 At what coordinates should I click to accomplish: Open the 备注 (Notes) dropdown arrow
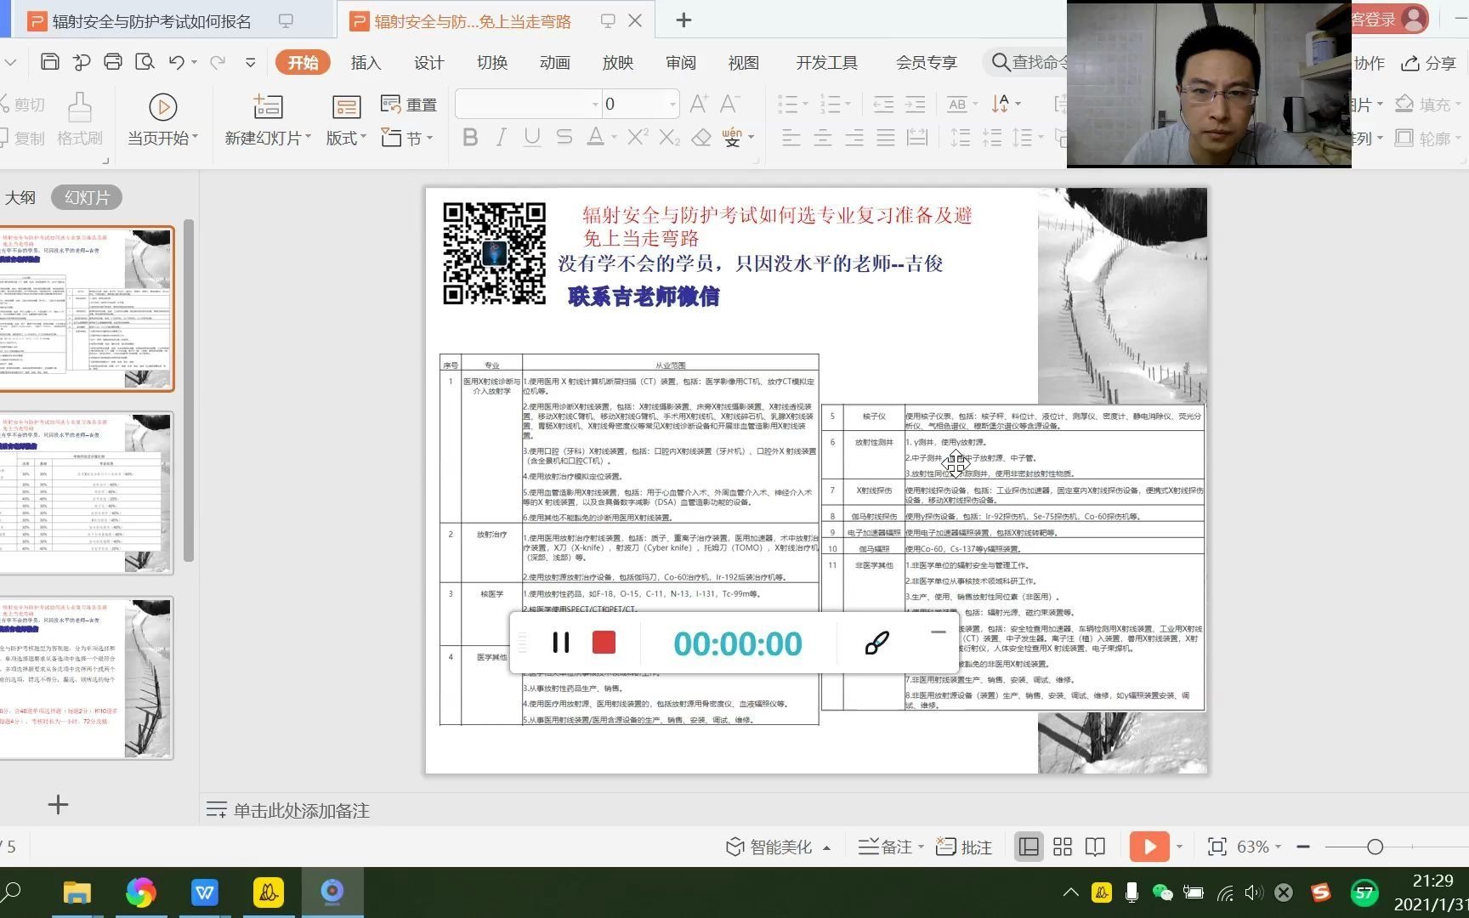[x=921, y=847]
